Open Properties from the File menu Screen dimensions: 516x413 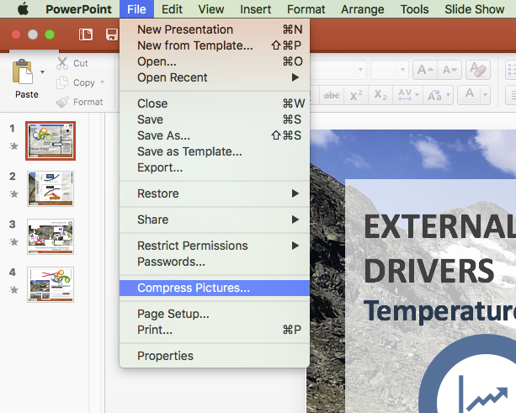215,356
